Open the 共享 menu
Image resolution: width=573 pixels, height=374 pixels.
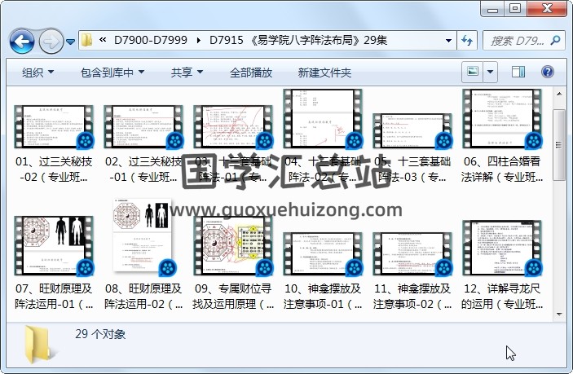(x=187, y=73)
